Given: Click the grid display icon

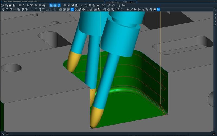Looking at the screenshot, I should pos(90,5).
